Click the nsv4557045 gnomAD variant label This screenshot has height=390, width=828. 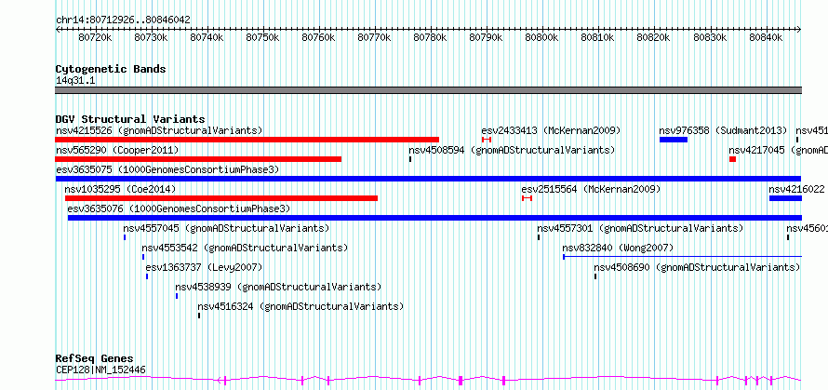click(227, 228)
